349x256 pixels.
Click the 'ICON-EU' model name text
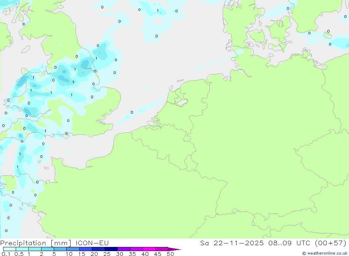click(x=92, y=243)
